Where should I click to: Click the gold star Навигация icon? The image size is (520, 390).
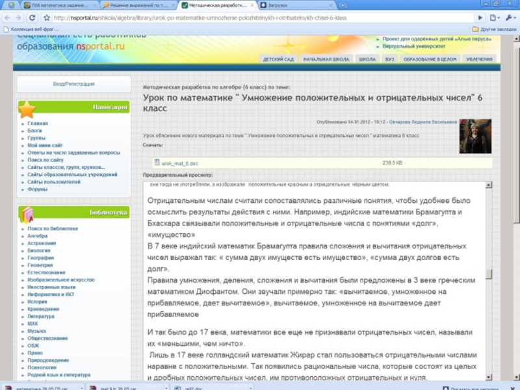coord(27,109)
